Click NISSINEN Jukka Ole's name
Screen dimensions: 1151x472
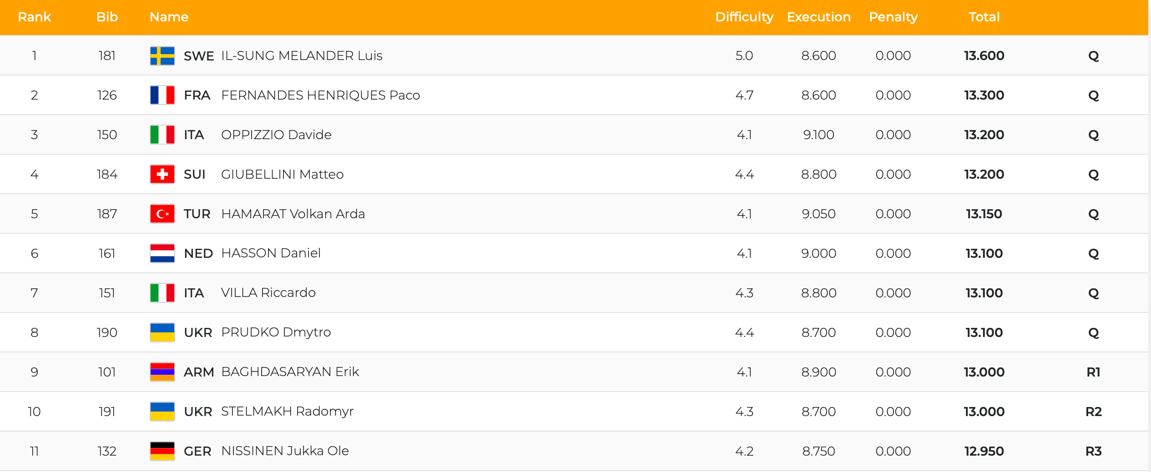(x=285, y=451)
